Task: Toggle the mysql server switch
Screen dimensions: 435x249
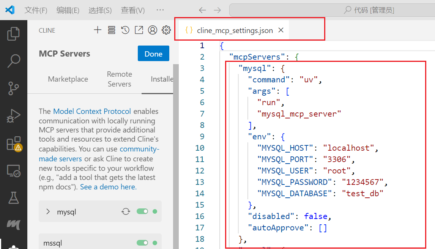Action: coord(142,211)
